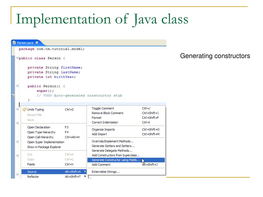Choose Externalize Strings...
Viewport: 263px width, 197px height.
point(126,172)
